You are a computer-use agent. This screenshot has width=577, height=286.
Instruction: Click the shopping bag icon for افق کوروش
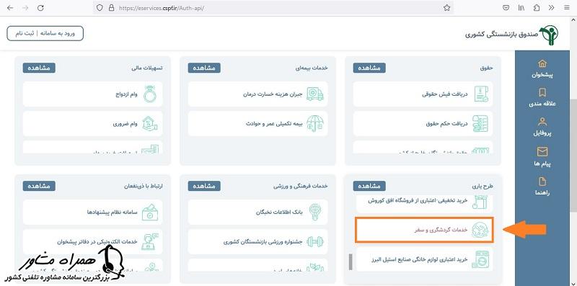click(480, 203)
